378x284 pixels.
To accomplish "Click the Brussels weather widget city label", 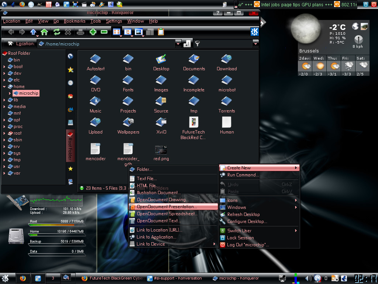I will coord(309,51).
